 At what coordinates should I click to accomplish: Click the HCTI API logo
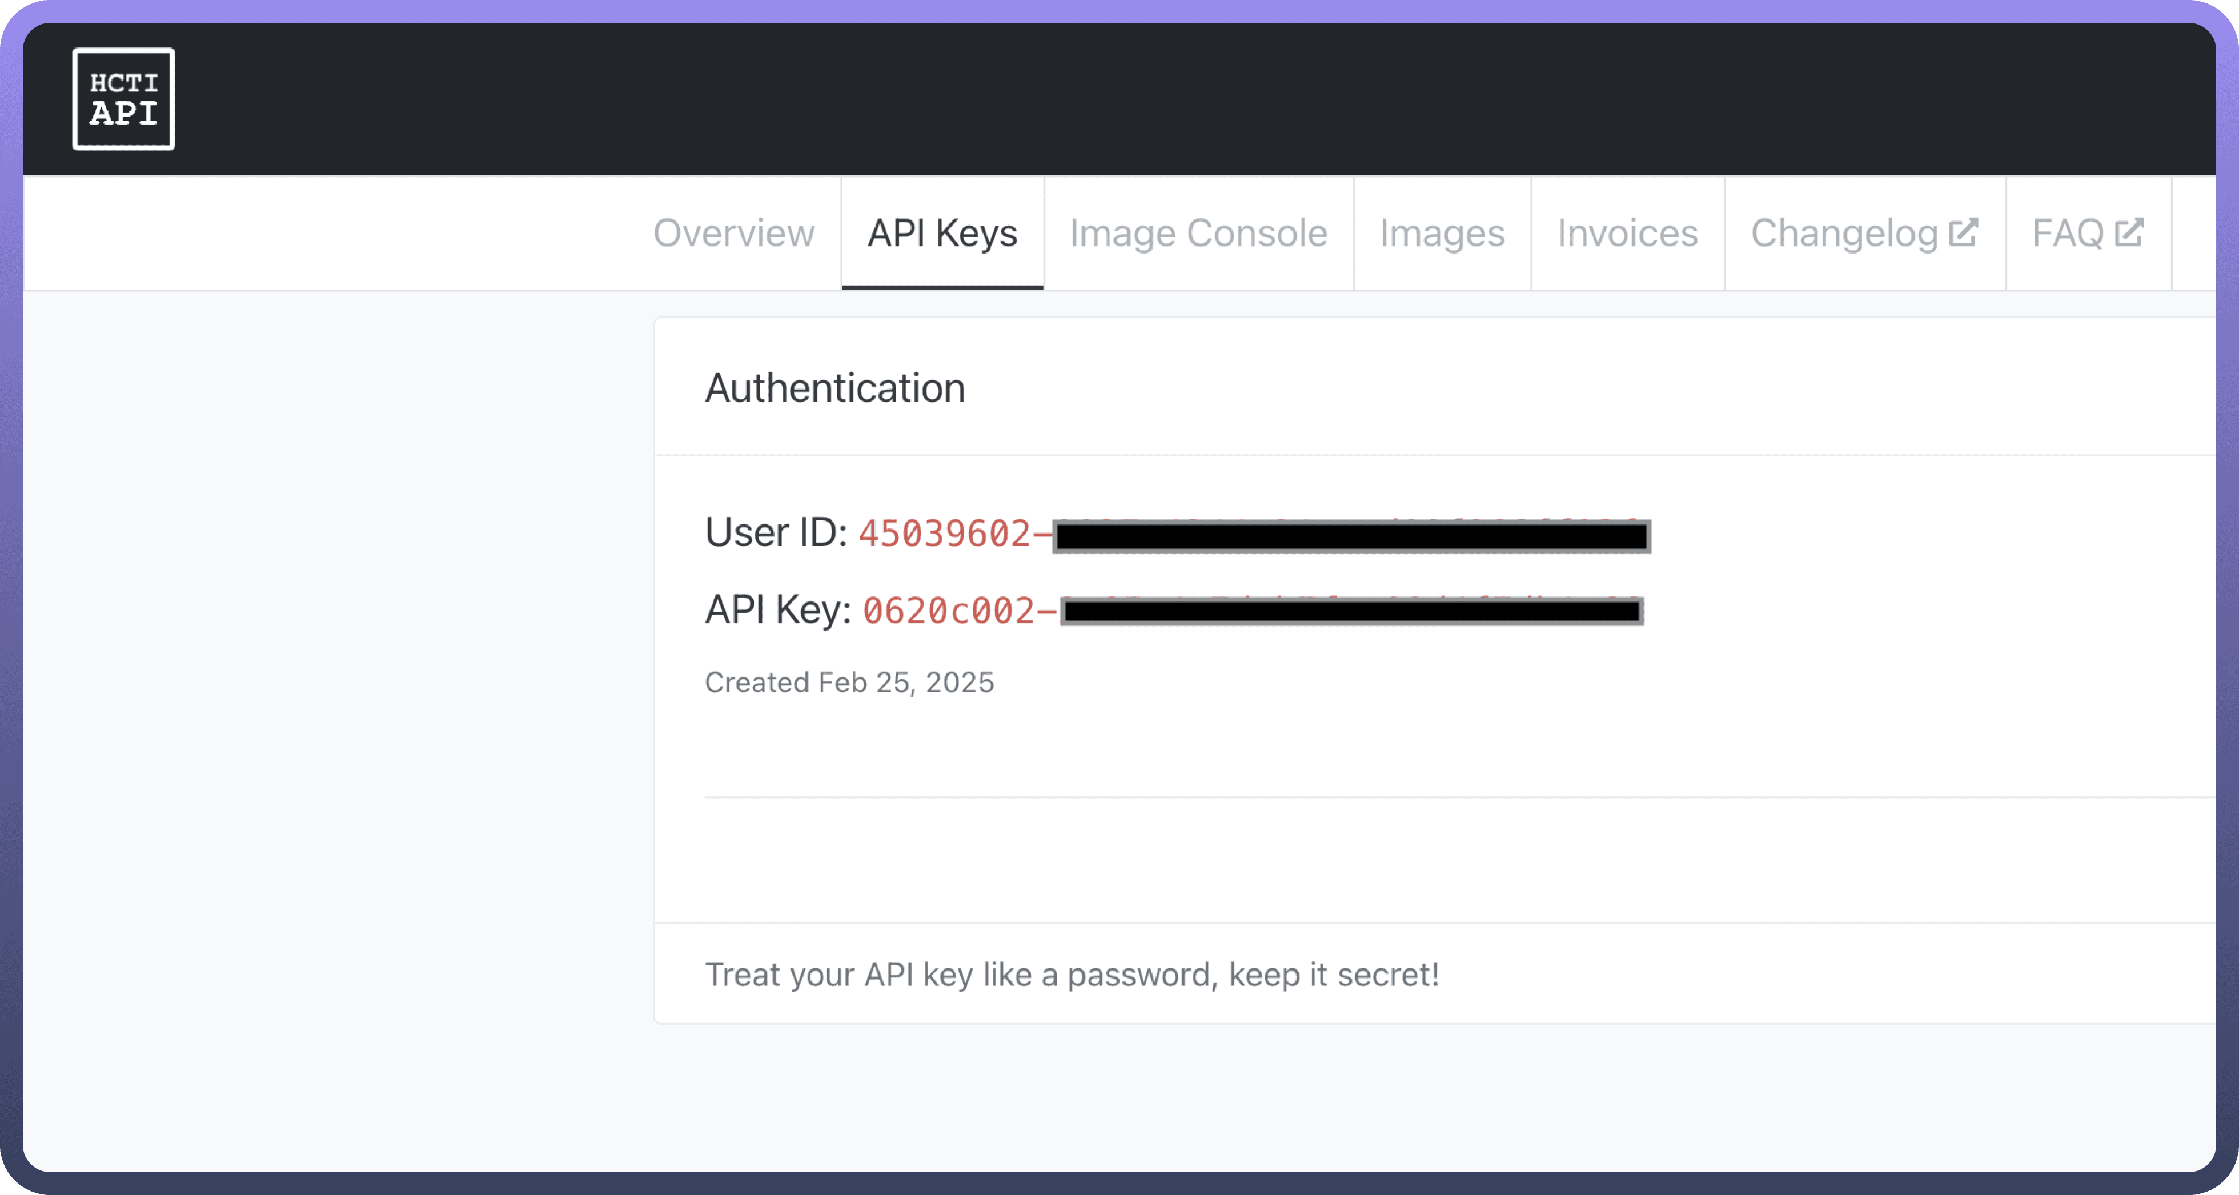pos(123,99)
